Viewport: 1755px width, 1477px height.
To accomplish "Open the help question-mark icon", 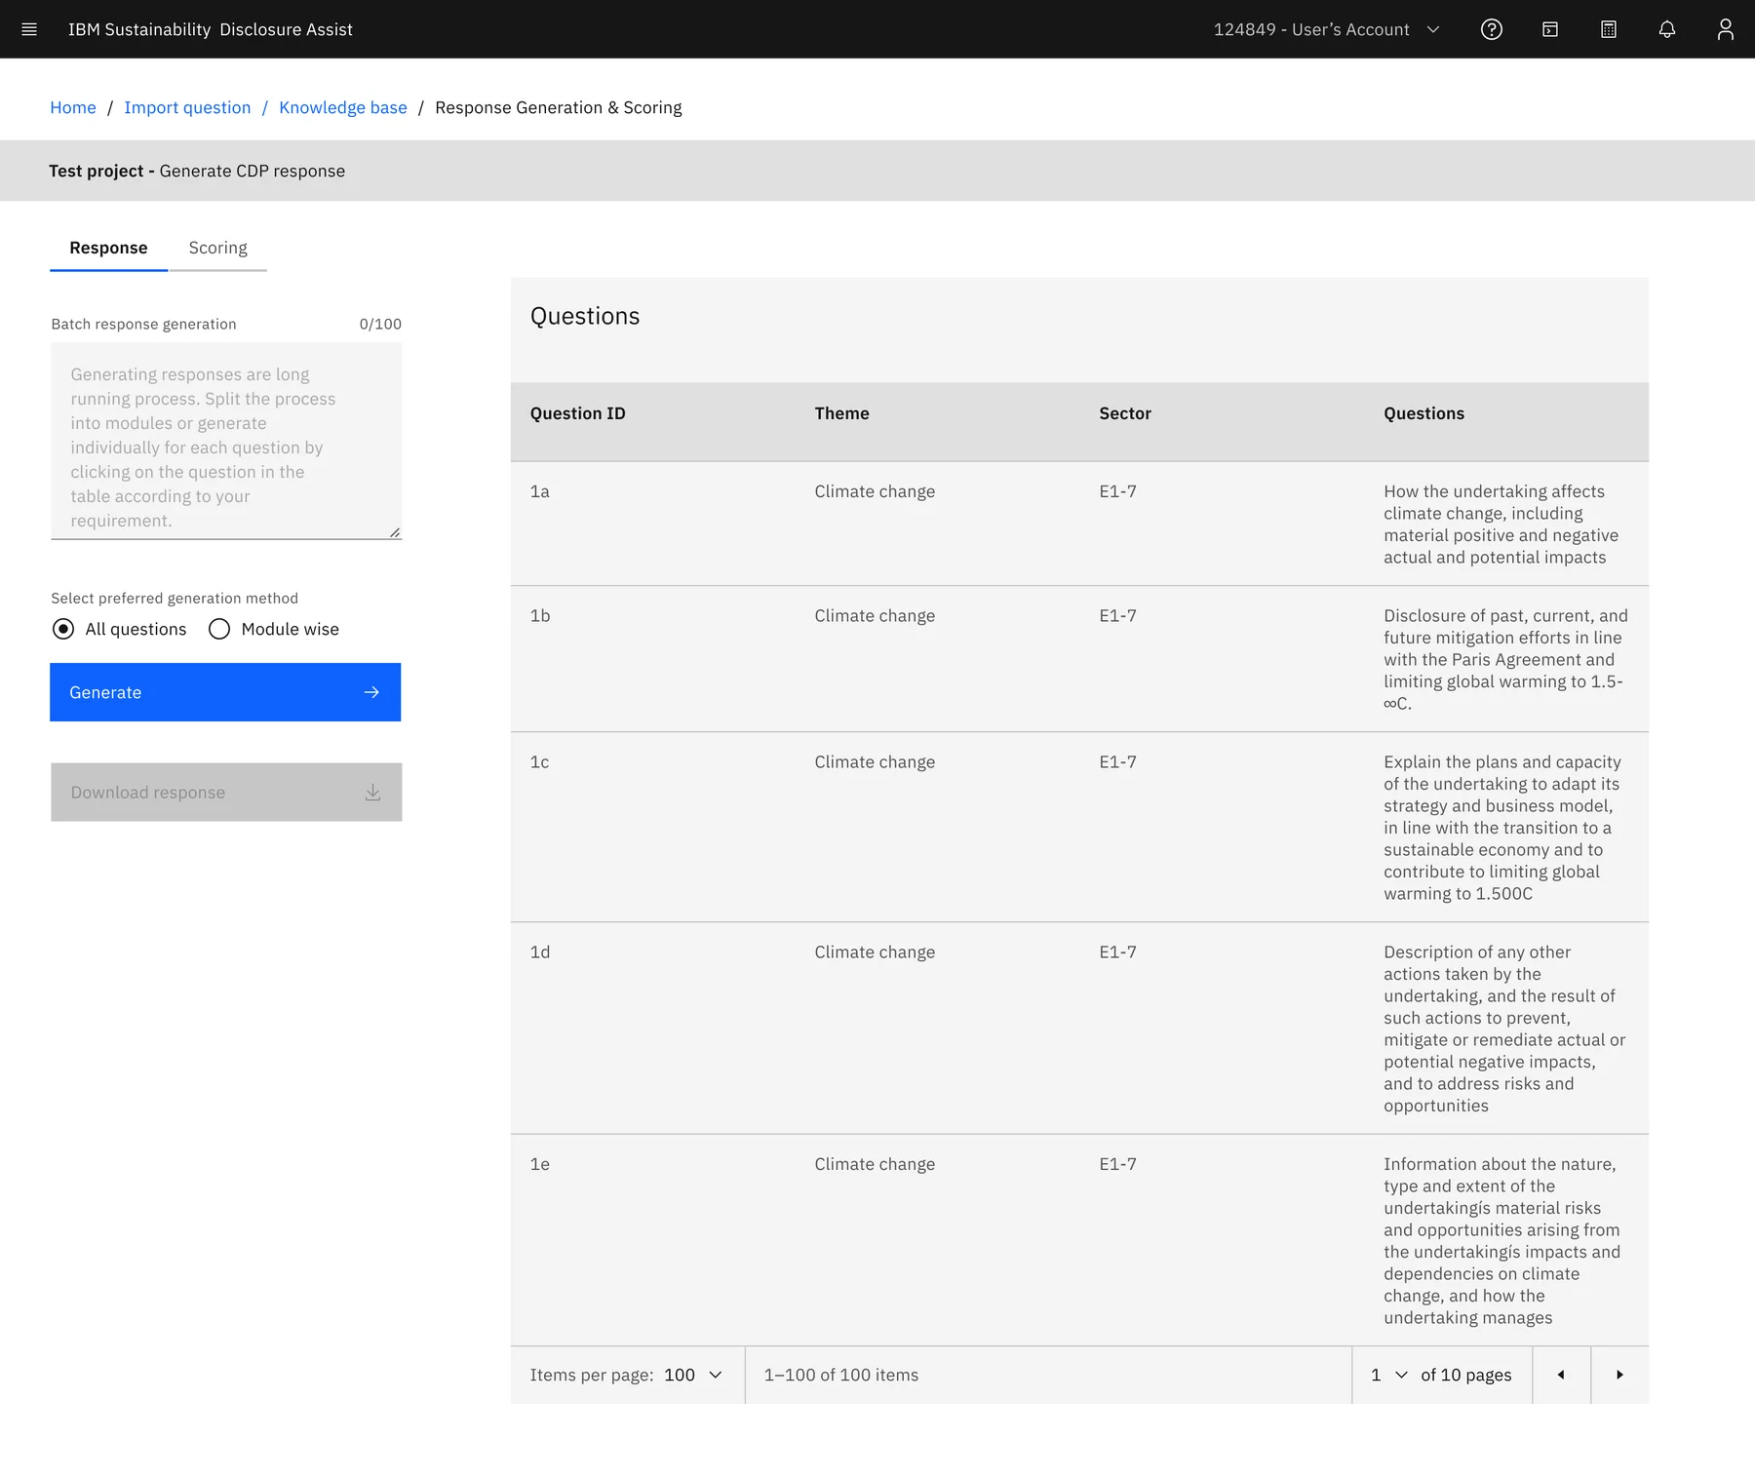I will [1492, 29].
